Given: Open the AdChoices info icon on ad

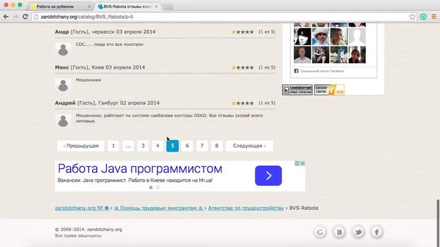Looking at the screenshot, I should coord(297,163).
